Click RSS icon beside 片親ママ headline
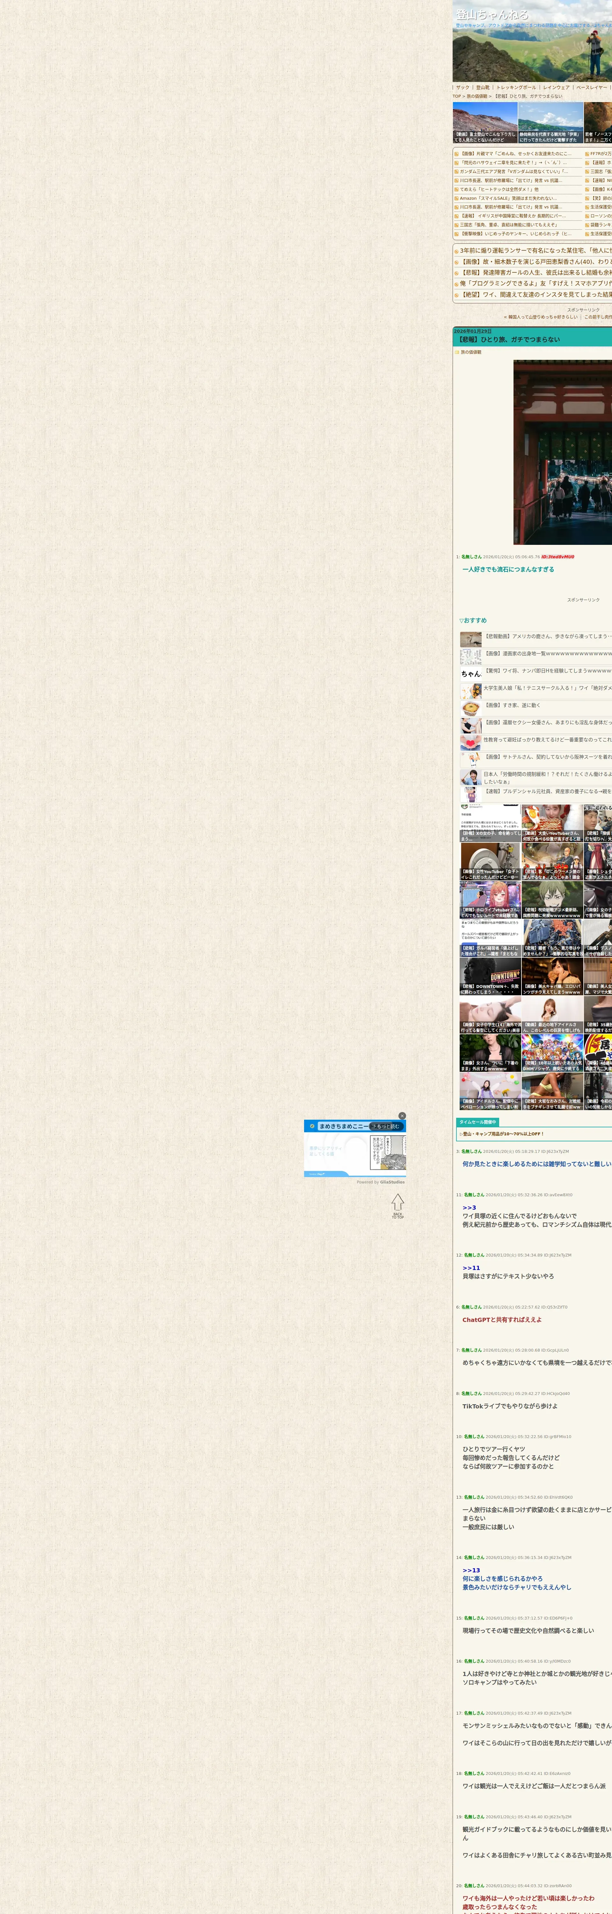Screen dimensions: 612x1914 [457, 154]
